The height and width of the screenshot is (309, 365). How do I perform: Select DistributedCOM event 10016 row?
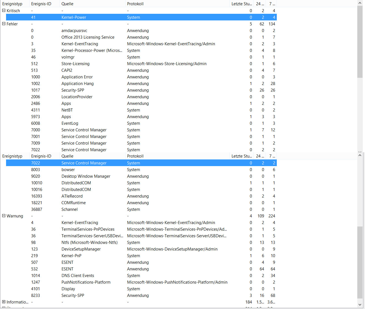[x=141, y=189]
